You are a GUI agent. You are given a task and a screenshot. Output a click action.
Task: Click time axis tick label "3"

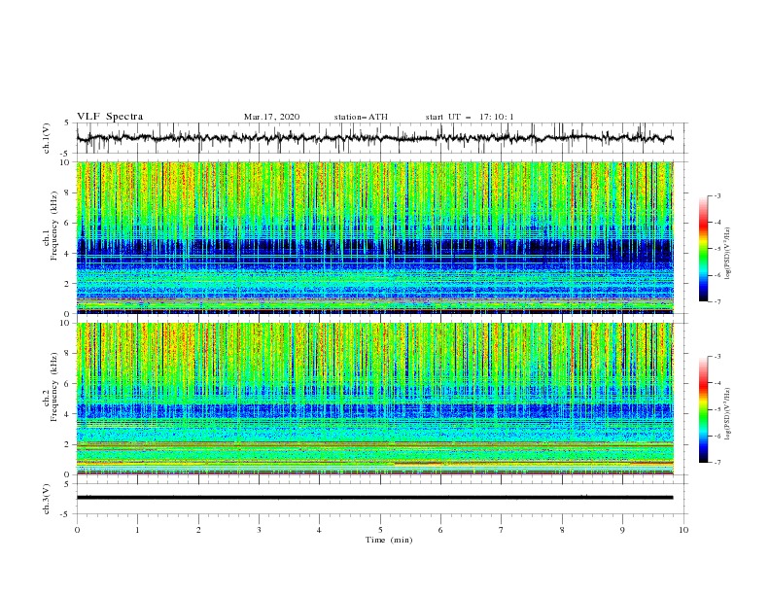(259, 530)
